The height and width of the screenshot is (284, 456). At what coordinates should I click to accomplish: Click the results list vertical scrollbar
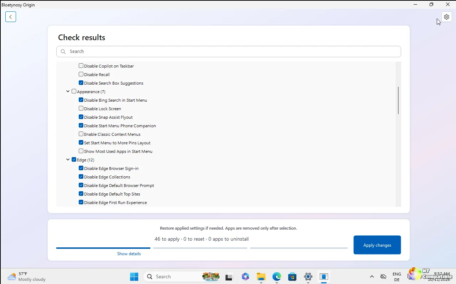398,101
